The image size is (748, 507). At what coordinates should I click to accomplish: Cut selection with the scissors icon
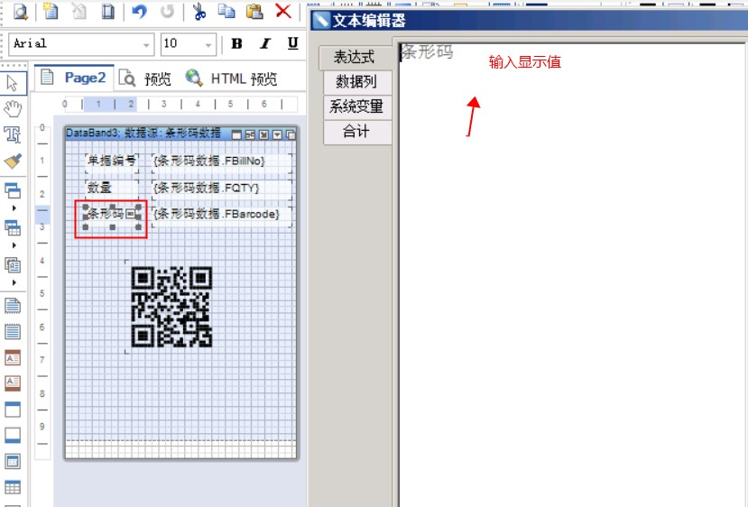point(199,11)
